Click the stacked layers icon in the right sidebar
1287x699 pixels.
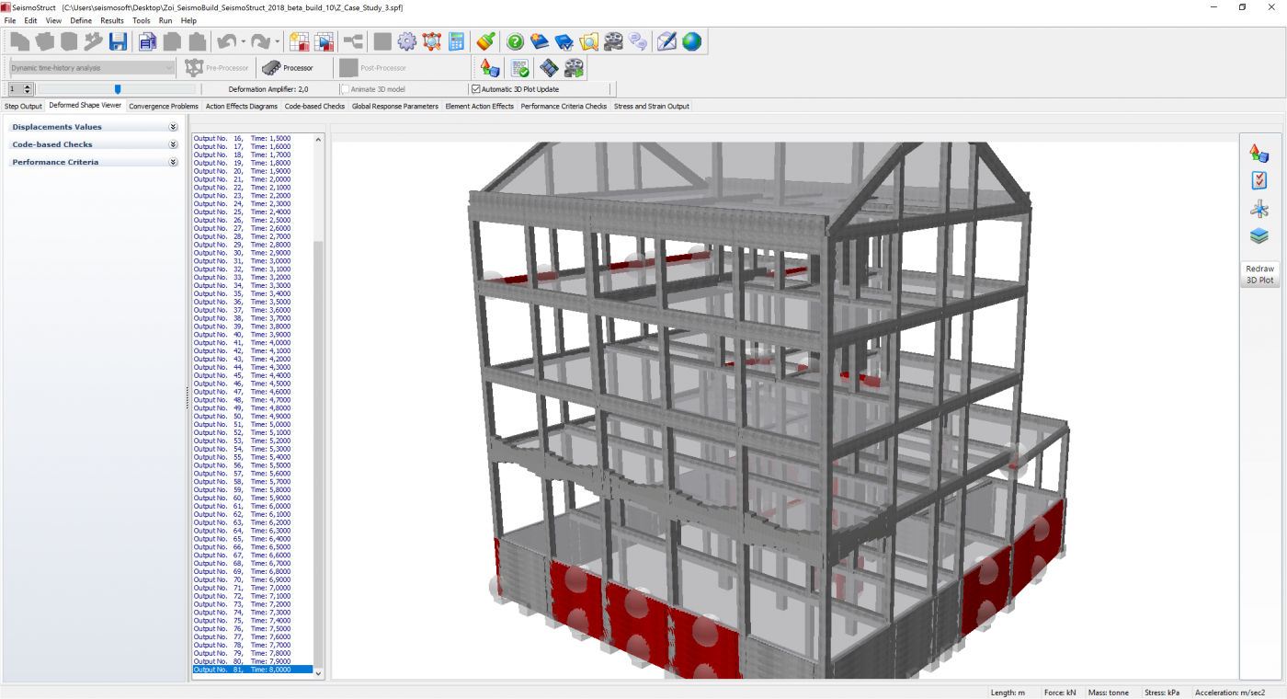(1259, 236)
